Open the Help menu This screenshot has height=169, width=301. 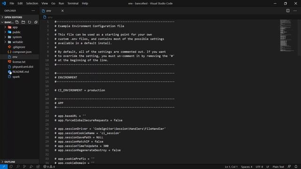pos(85,3)
